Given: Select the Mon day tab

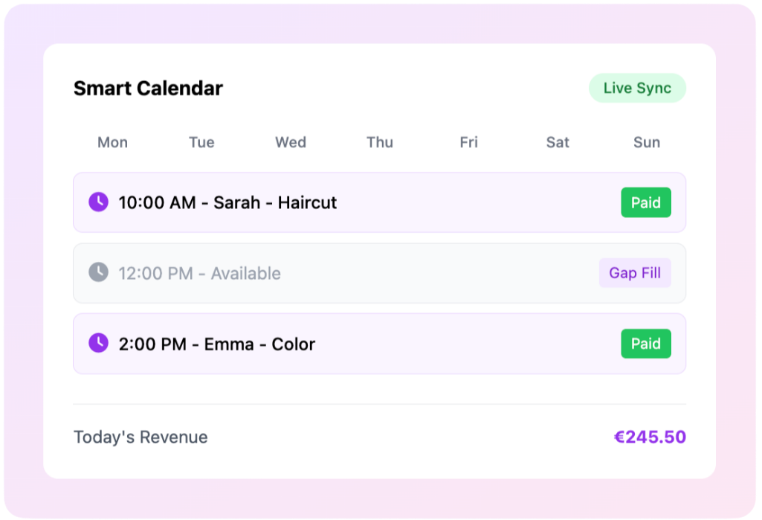Looking at the screenshot, I should (x=112, y=142).
